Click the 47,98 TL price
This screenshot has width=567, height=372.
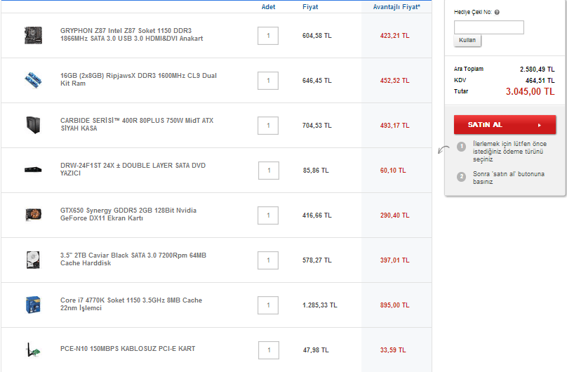click(316, 350)
